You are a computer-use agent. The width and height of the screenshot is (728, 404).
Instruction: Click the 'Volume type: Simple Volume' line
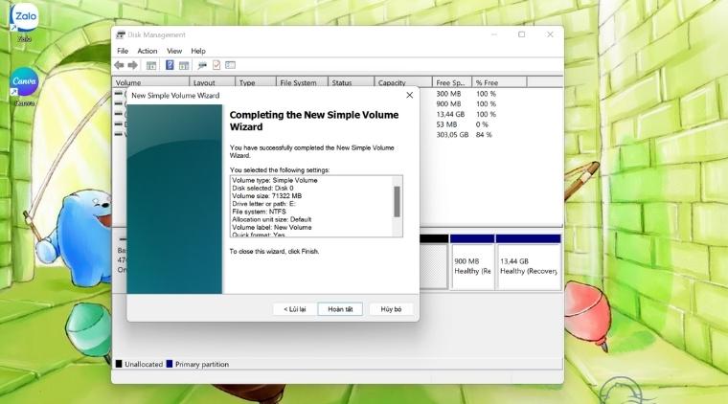point(275,180)
